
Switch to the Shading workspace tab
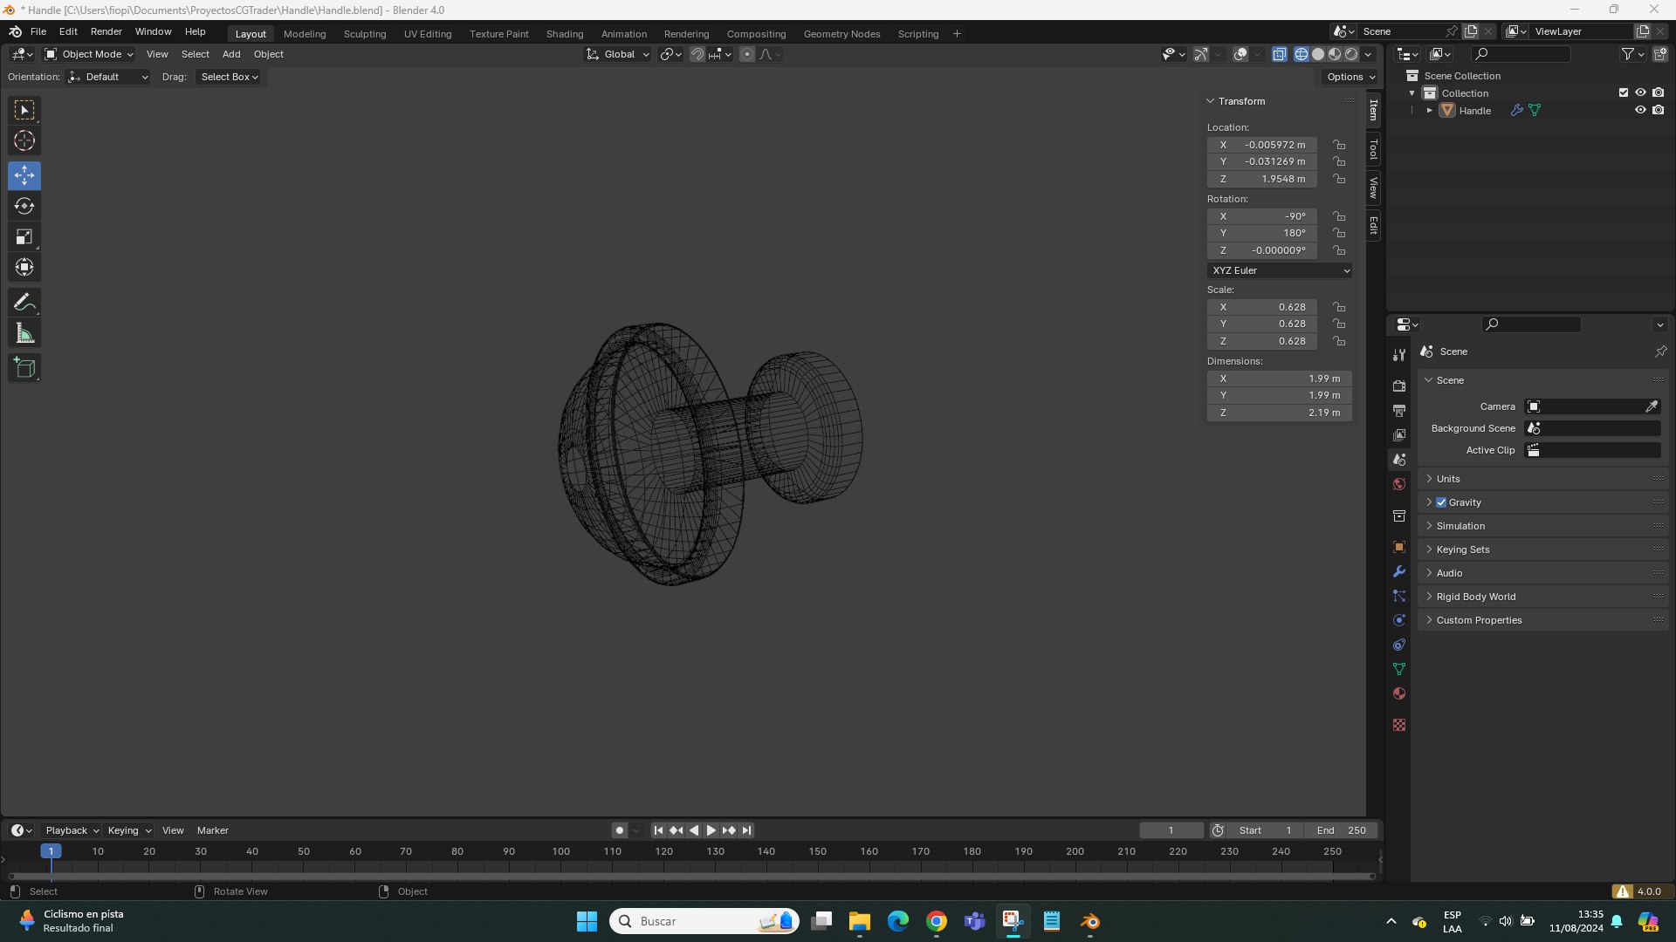(x=564, y=34)
